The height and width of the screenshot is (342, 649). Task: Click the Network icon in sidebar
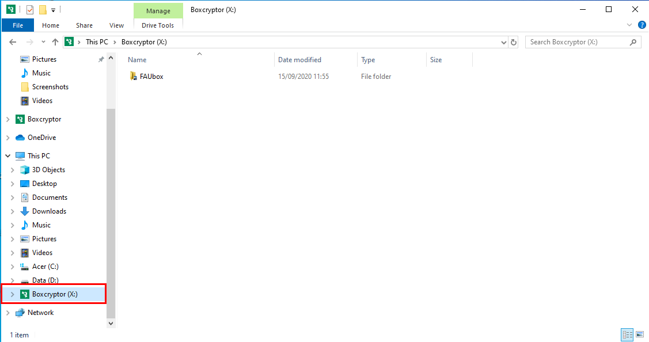pos(20,313)
